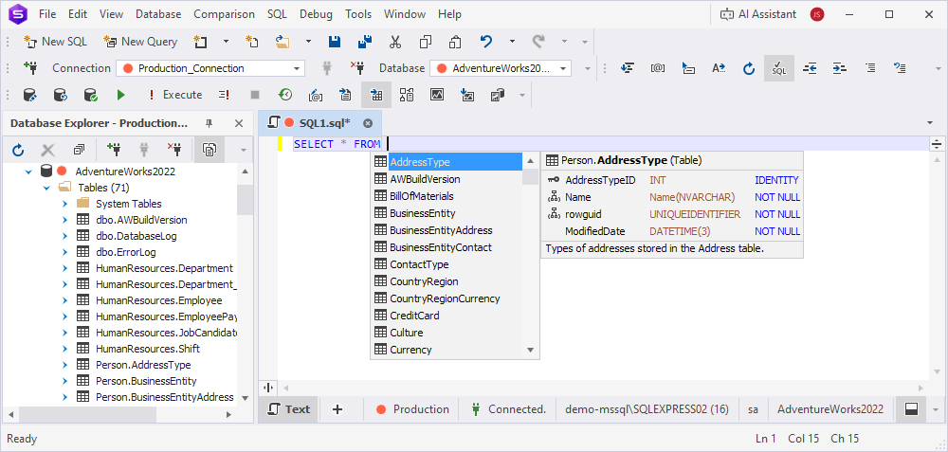Toggle the highlighted grid button in the Execute toolbar

click(x=375, y=95)
